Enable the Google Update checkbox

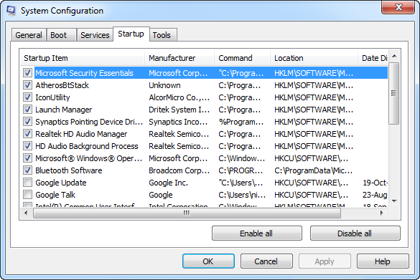27,183
